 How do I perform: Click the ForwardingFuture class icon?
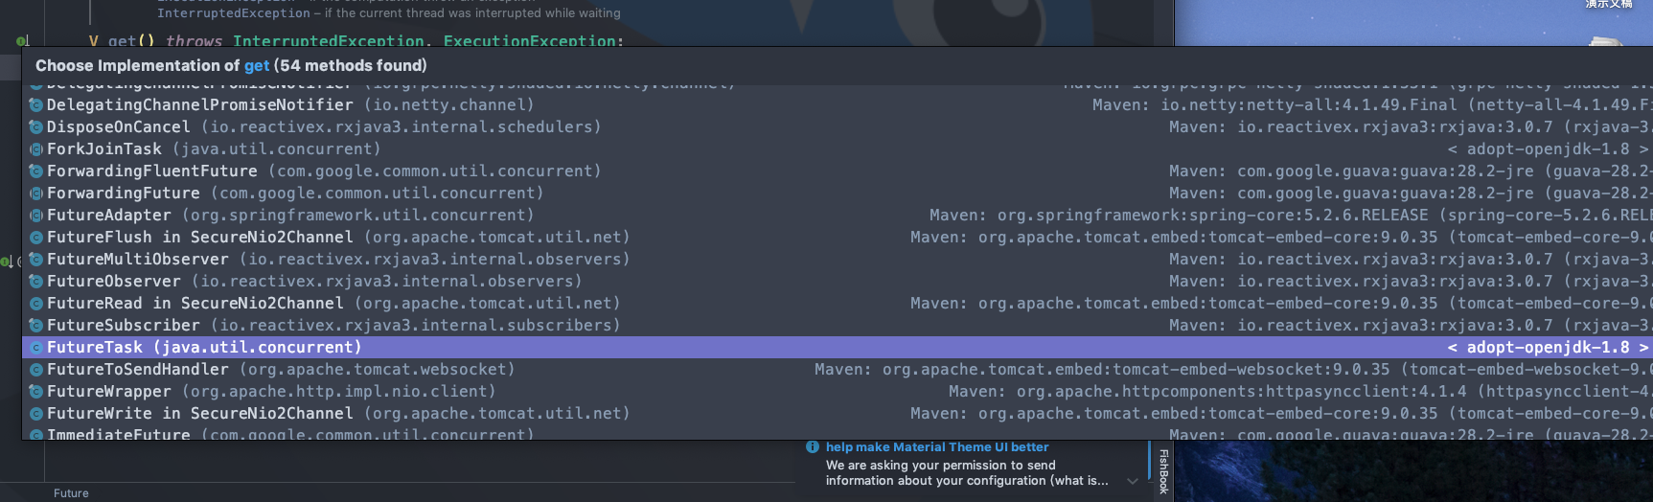[36, 194]
